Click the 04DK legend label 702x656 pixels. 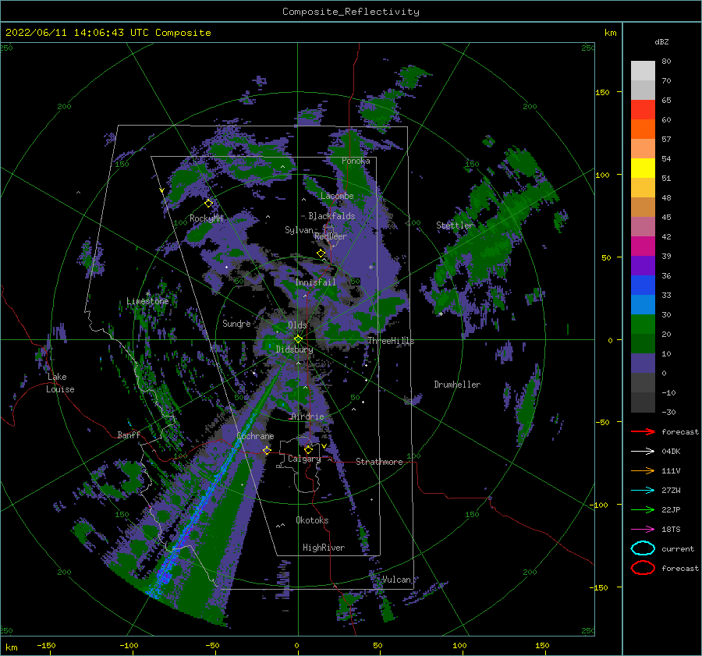click(x=671, y=452)
